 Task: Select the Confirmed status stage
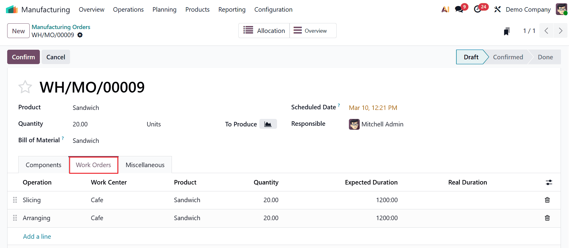pyautogui.click(x=508, y=57)
